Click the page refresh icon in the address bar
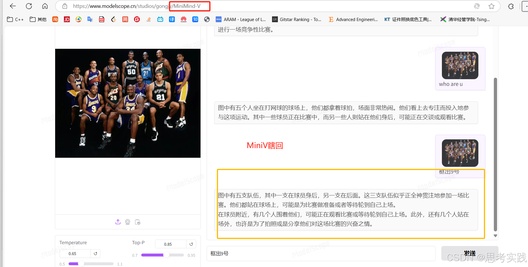 pos(29,6)
